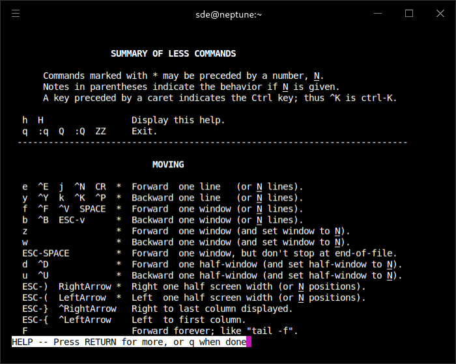Viewport: 456px width, 364px height.
Task: Click 'Forward forever; like tail -f' text
Action: click(x=214, y=331)
